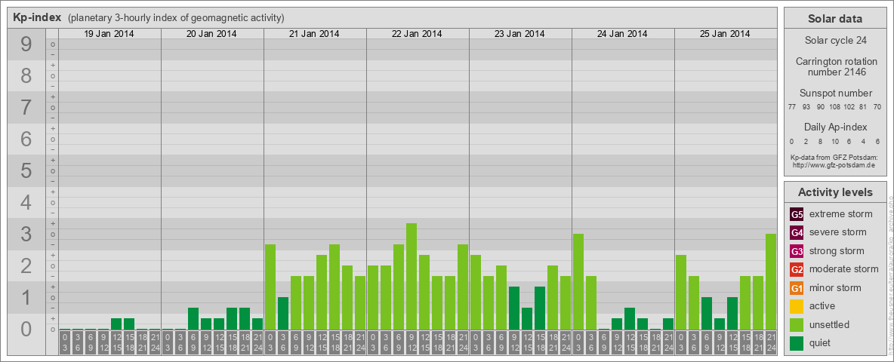The height and width of the screenshot is (362, 894).
Task: Click the extreme storm legend label
Action: click(x=841, y=214)
